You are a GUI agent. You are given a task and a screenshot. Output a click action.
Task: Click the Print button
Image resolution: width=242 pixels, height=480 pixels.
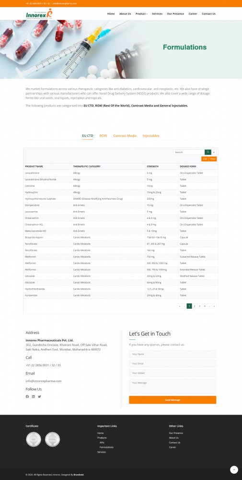[x=213, y=159]
